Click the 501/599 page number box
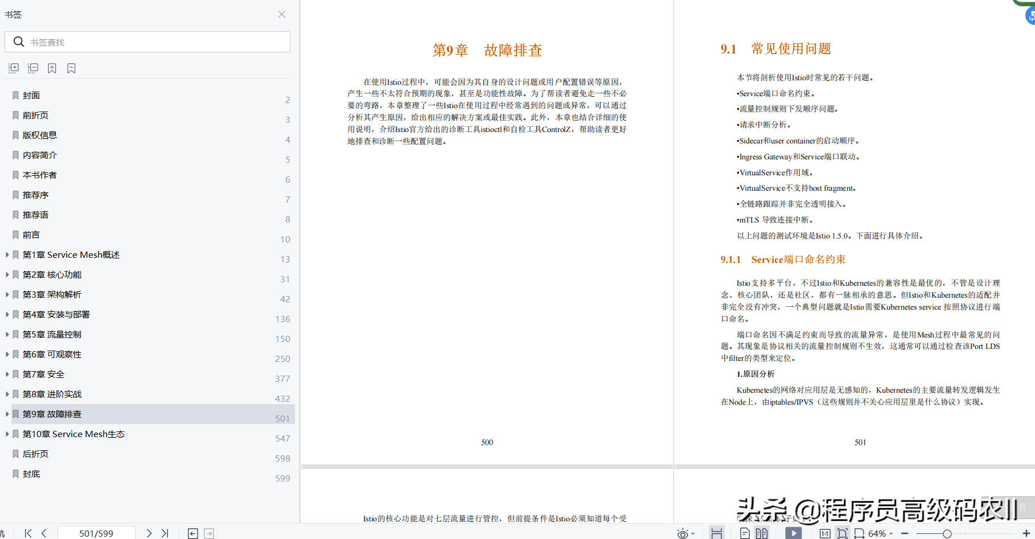1035x539 pixels. [x=96, y=533]
